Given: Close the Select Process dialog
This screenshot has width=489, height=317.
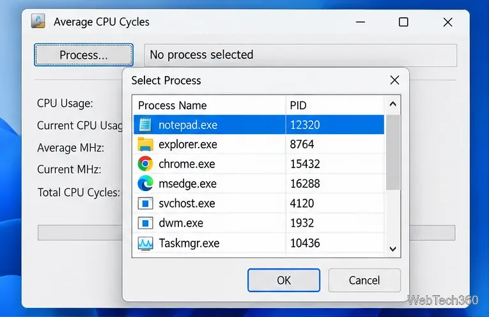Looking at the screenshot, I should coord(394,80).
